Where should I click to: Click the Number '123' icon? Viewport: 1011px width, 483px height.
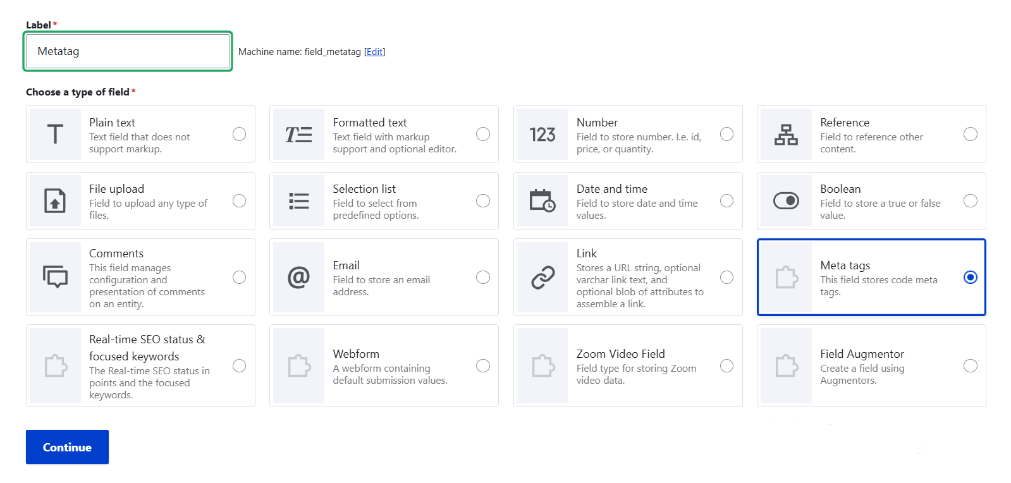coord(542,134)
